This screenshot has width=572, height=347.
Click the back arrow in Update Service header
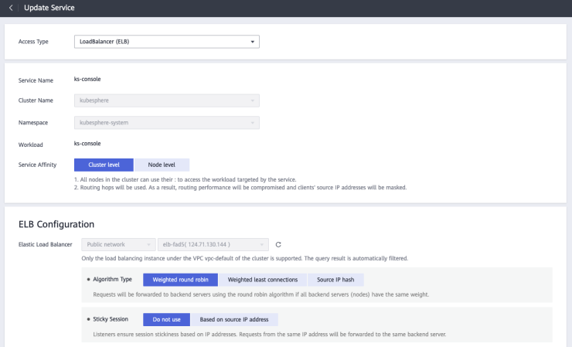pyautogui.click(x=11, y=7)
